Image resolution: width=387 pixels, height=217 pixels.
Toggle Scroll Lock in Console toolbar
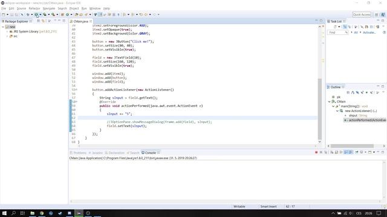(x=336, y=153)
